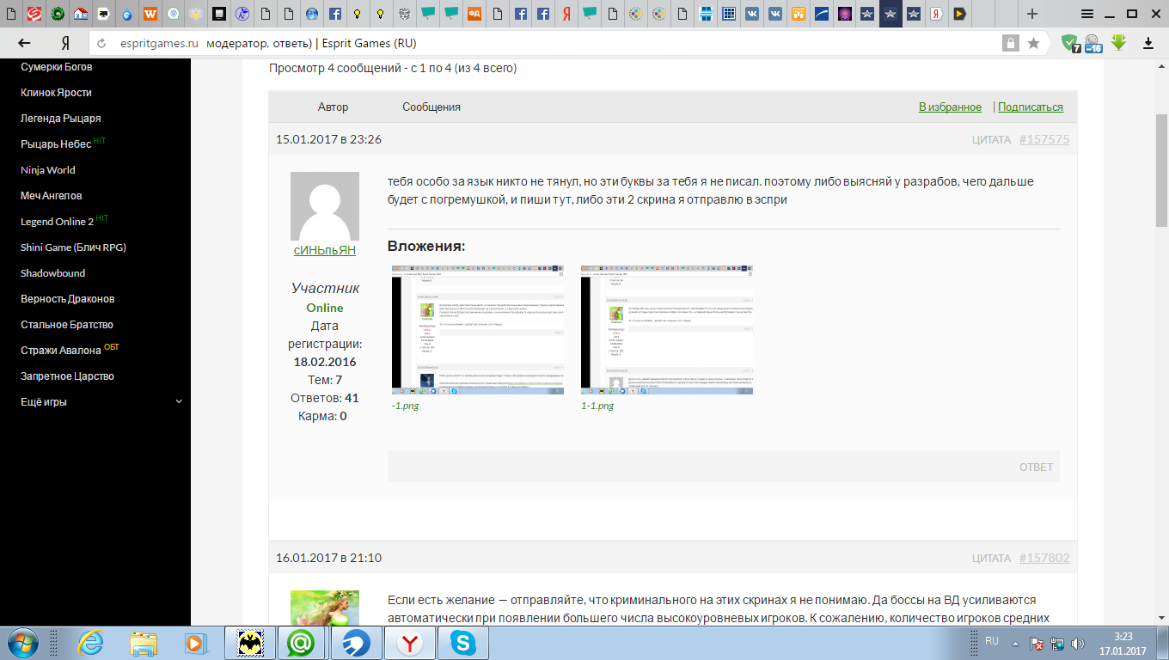Open a new browser tab with plus
1169x660 pixels.
point(1032,14)
